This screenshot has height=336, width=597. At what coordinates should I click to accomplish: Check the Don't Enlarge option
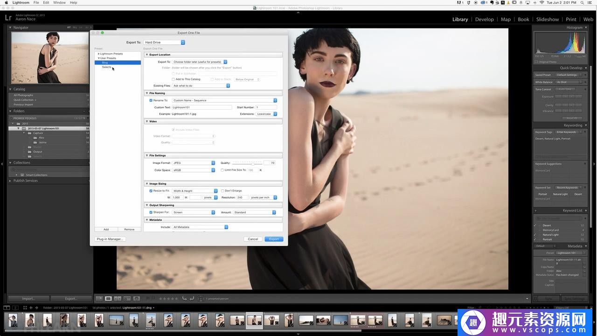tap(222, 191)
